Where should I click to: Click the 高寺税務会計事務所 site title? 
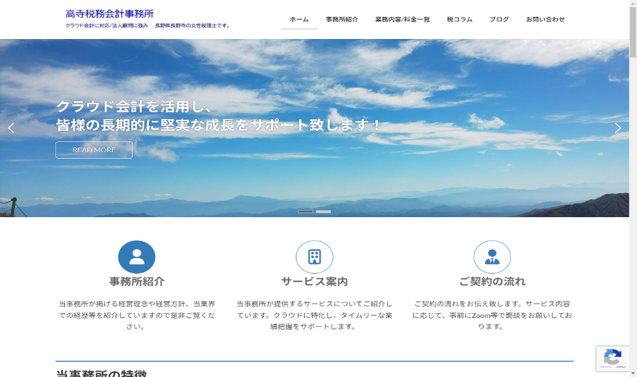coord(110,14)
